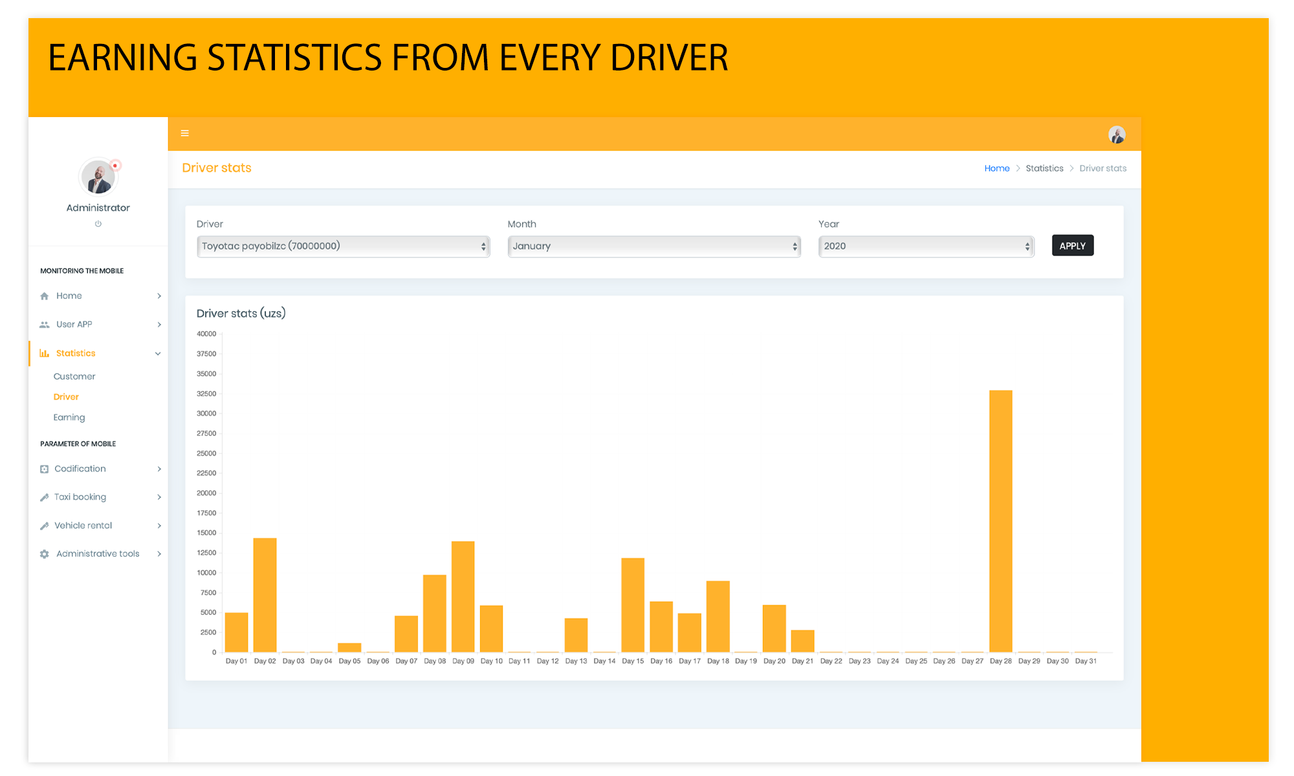Open the Driver selection dropdown
The height and width of the screenshot is (776, 1294).
[x=343, y=246]
